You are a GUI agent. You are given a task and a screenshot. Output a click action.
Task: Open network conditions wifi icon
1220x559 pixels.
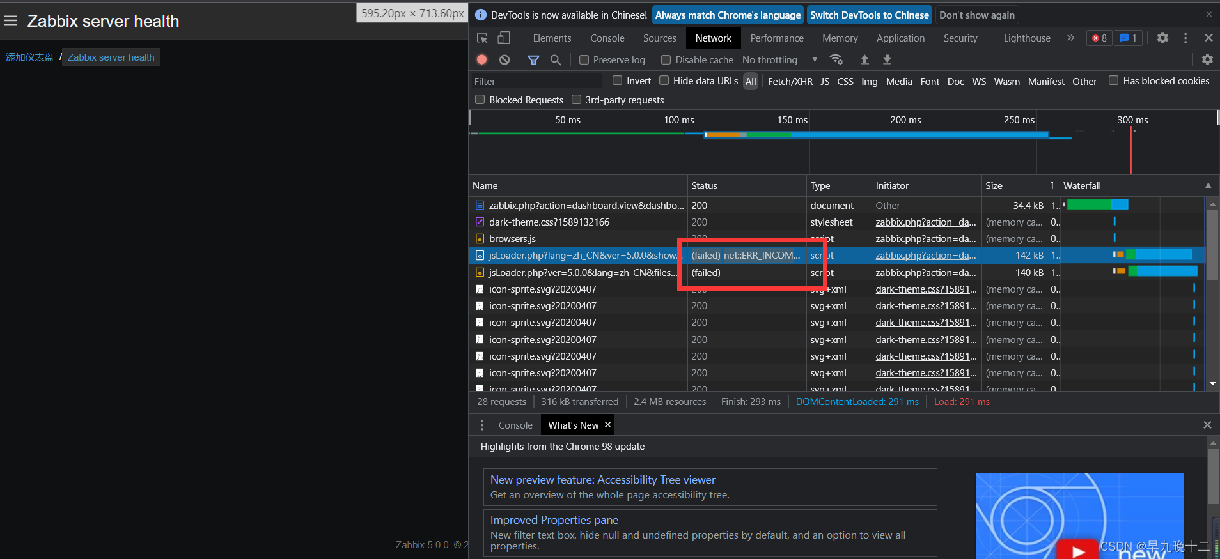click(x=836, y=59)
